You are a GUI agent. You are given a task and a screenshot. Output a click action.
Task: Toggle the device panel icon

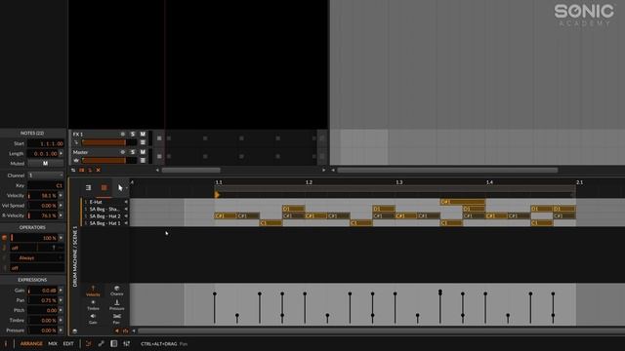pos(113,343)
